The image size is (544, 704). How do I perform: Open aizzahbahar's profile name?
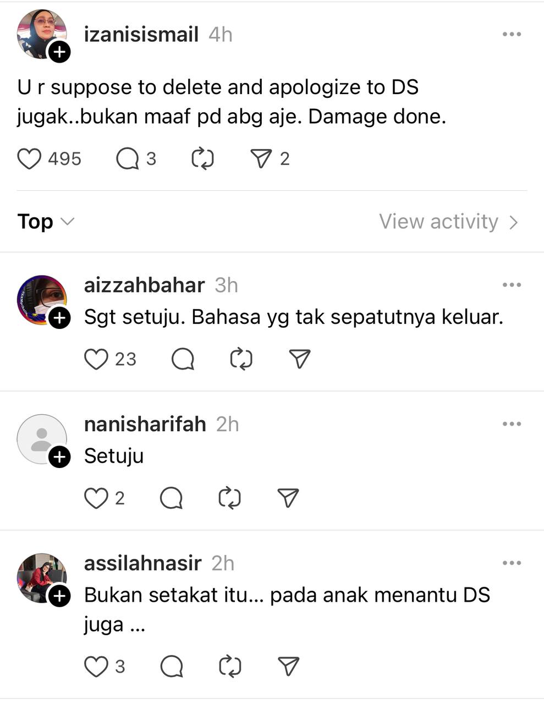[144, 285]
